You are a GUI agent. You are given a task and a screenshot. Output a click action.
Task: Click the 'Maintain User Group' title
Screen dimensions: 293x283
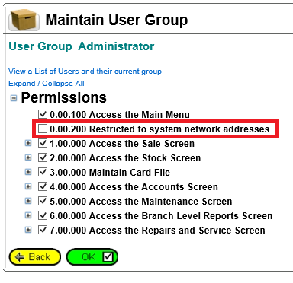point(117,20)
